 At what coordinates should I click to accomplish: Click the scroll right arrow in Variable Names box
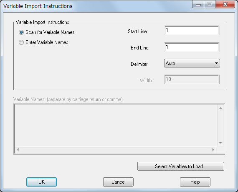click(213, 150)
